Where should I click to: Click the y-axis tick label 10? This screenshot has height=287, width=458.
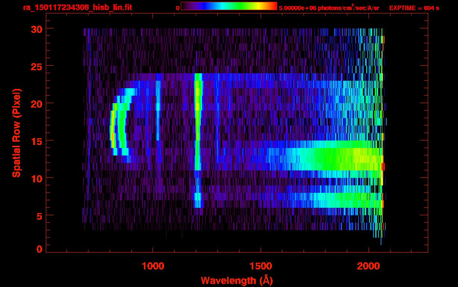click(x=37, y=178)
